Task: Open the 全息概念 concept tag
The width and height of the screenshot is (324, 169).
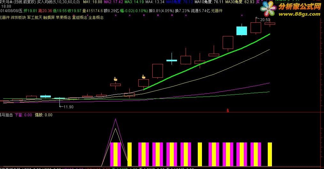Action: [96, 18]
